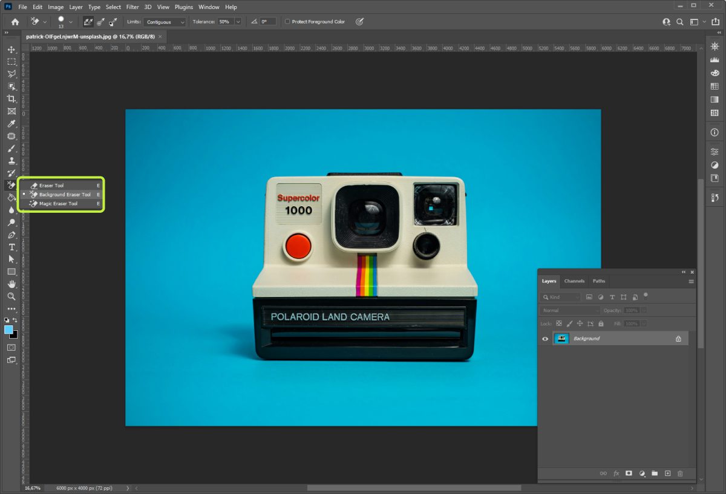Click the Background layer lock icon

(x=678, y=339)
